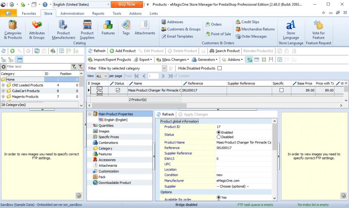Screen dimensions: 349x208
Task: Open the language dropdown English (United States)
Action: [x=81, y=4]
